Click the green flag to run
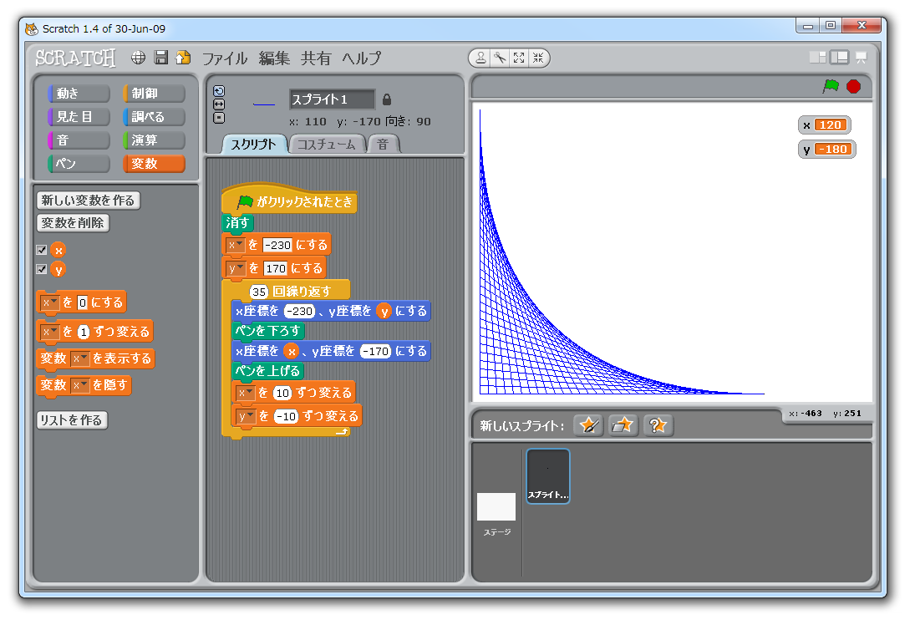This screenshot has width=915, height=620. (x=831, y=86)
